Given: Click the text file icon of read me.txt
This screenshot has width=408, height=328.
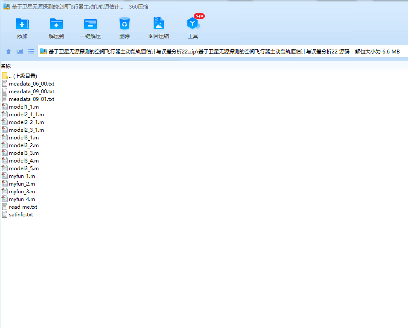Looking at the screenshot, I should 5,207.
